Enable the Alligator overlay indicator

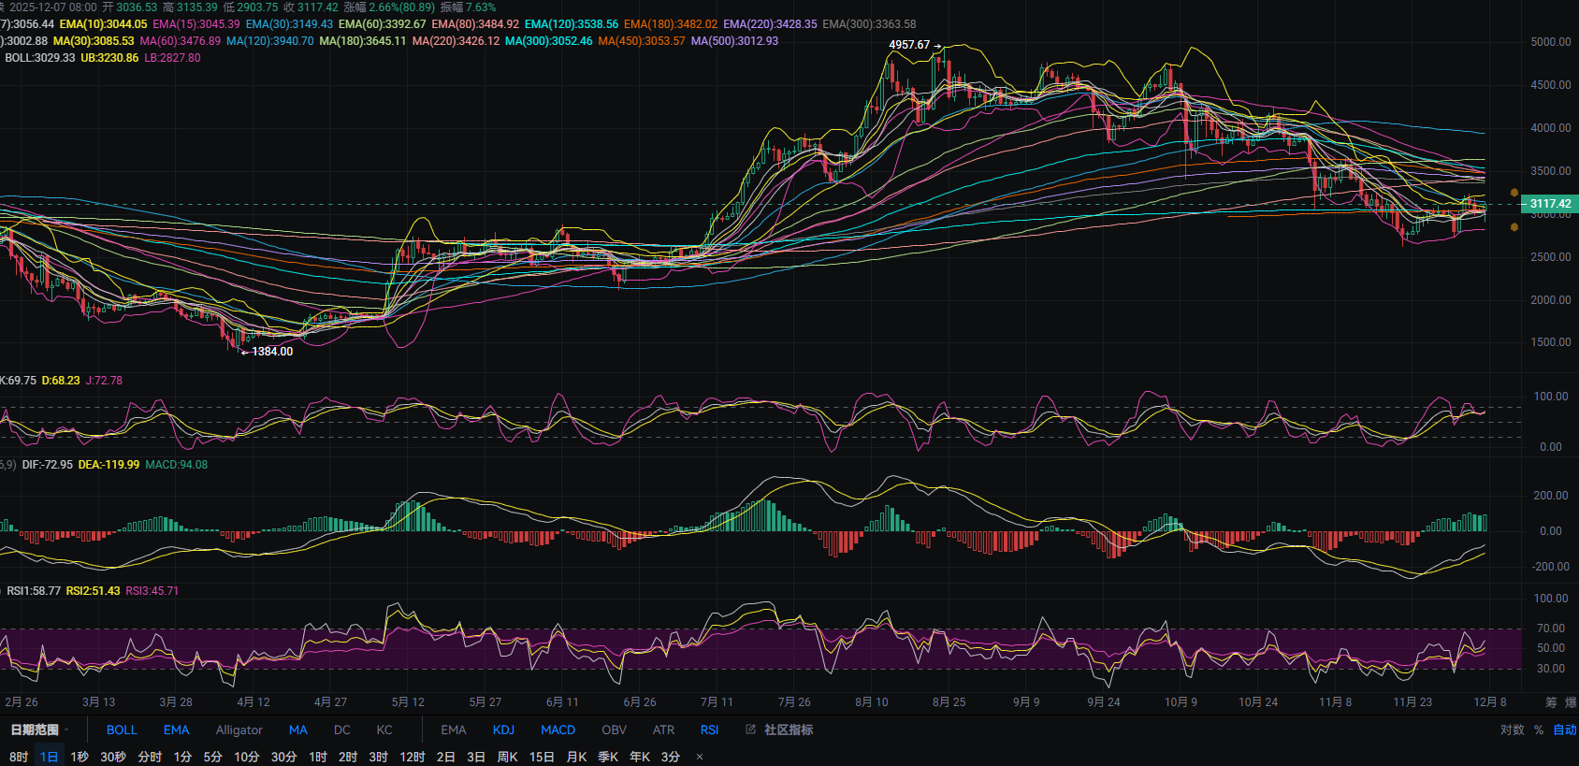tap(239, 730)
